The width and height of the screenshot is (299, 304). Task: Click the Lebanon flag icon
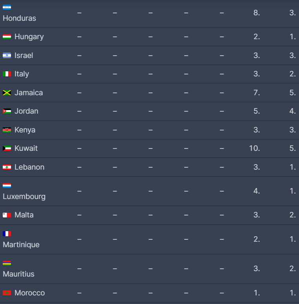coord(7,167)
